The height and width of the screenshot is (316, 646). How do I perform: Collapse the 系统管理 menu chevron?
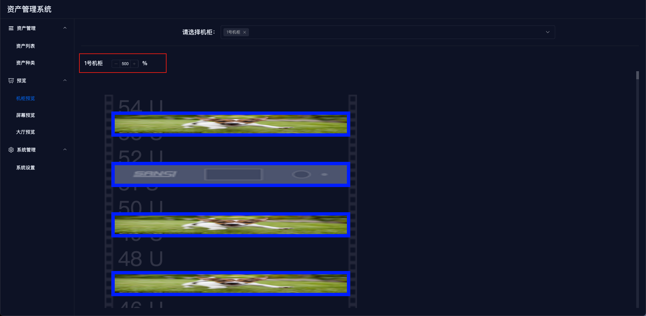(65, 149)
